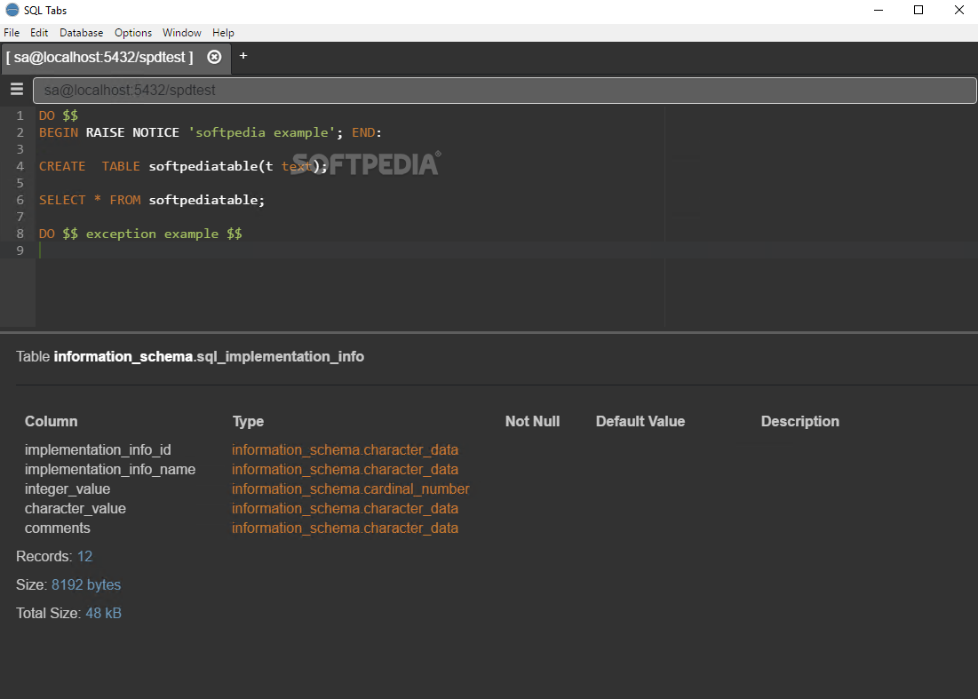Click the records count value 12
The width and height of the screenshot is (978, 699).
pos(84,556)
